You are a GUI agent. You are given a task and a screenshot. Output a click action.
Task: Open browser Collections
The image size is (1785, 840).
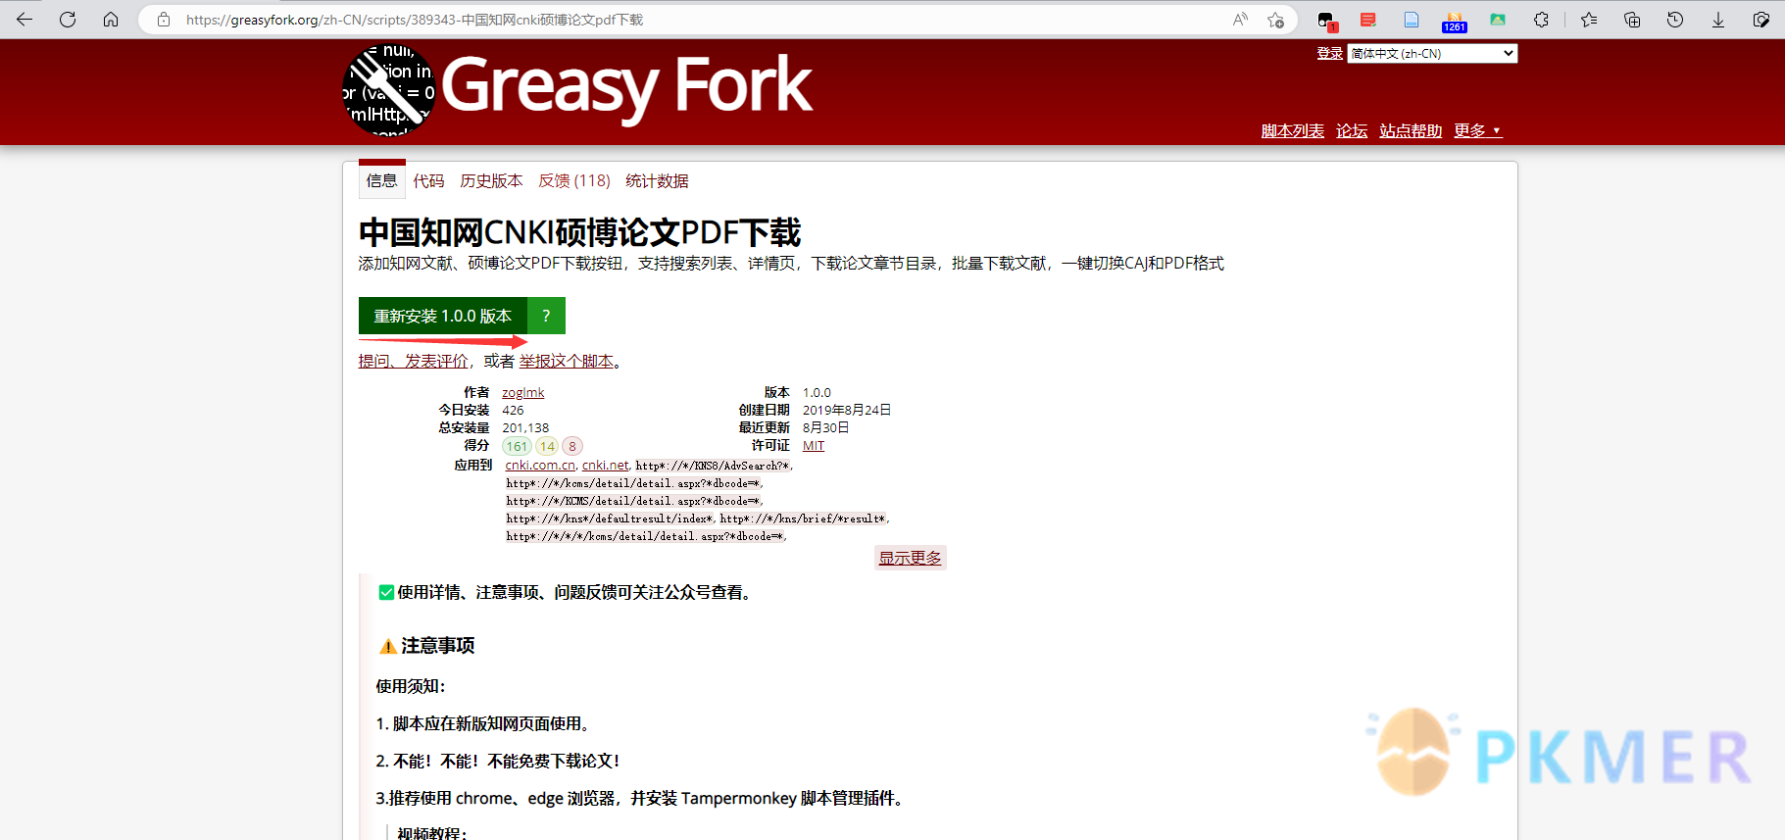(x=1632, y=20)
